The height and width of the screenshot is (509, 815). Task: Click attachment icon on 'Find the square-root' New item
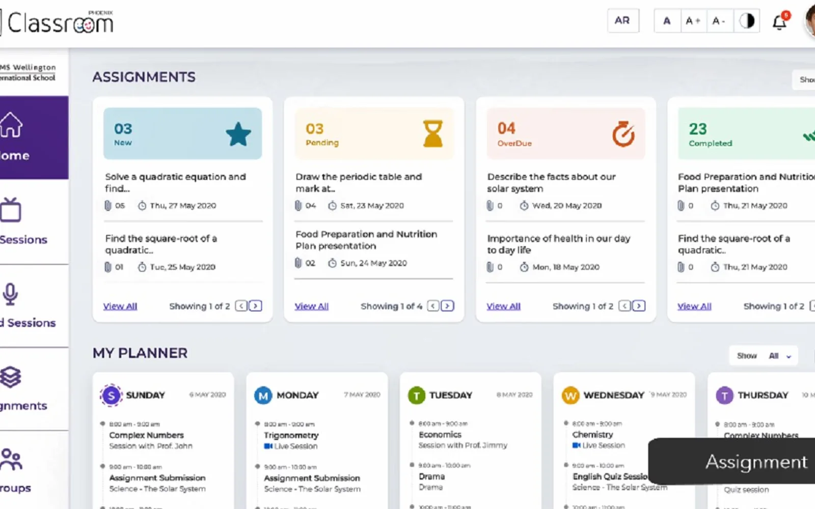point(107,267)
